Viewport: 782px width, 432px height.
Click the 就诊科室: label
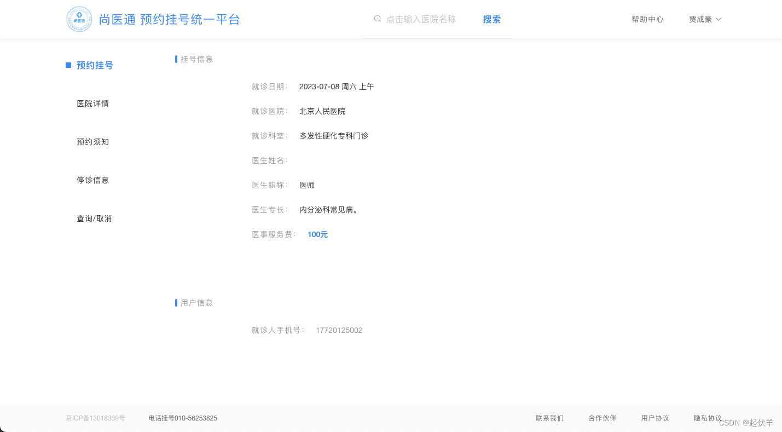270,136
